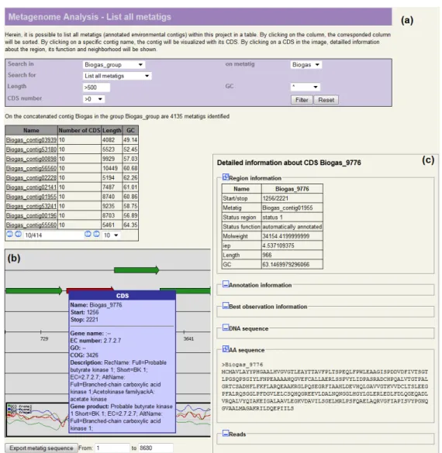Click the export 'to' field containing 8680
This screenshot has width=442, height=453.
[156, 448]
